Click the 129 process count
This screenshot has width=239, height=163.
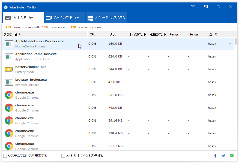(x=45, y=27)
